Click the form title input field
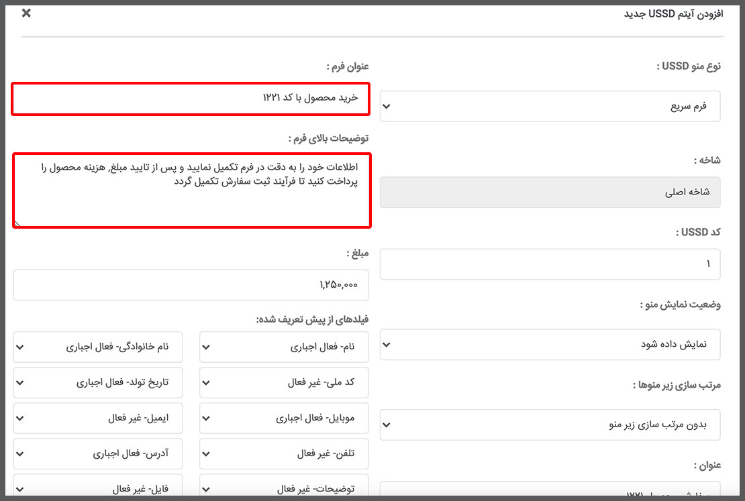This screenshot has height=501, width=745. tap(191, 98)
